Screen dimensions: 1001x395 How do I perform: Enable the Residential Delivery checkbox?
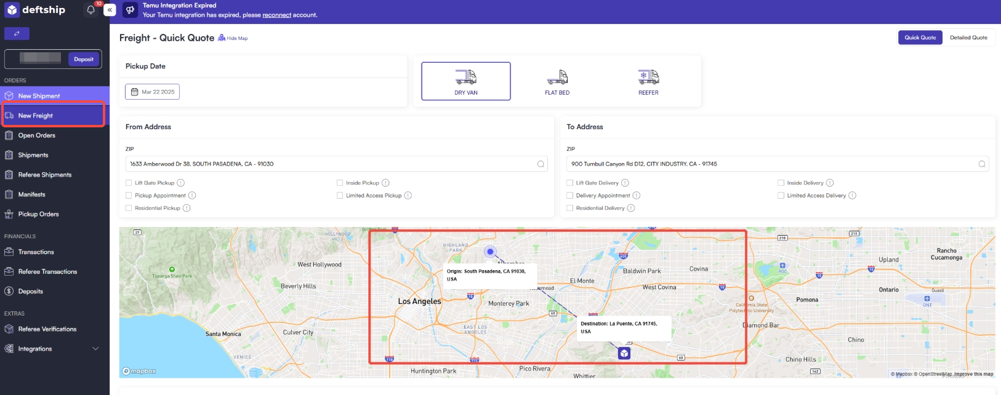tap(570, 208)
